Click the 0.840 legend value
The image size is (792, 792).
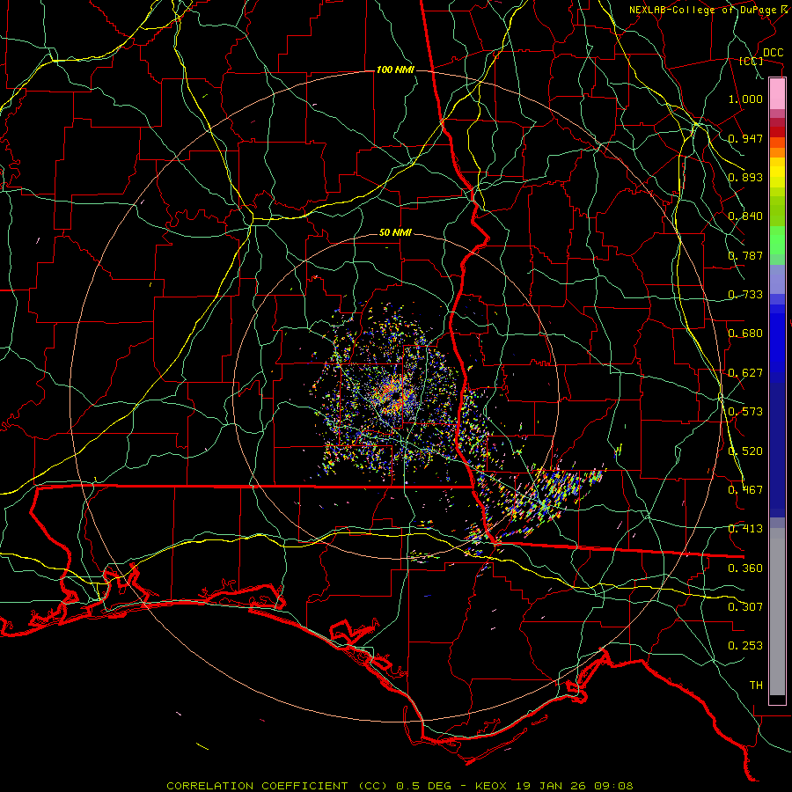click(x=745, y=216)
